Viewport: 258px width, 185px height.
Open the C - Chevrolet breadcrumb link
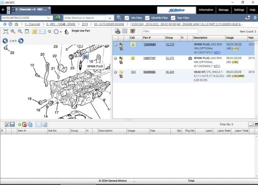click(x=32, y=24)
